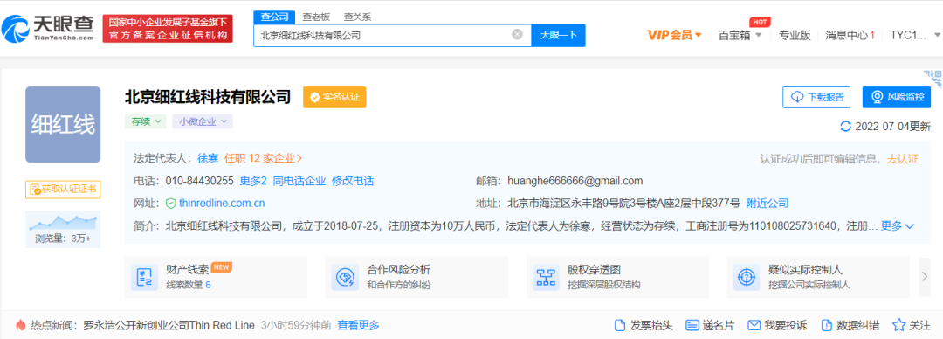The height and width of the screenshot is (339, 943).
Task: Open 股权穿透图 card icon
Action: (546, 277)
